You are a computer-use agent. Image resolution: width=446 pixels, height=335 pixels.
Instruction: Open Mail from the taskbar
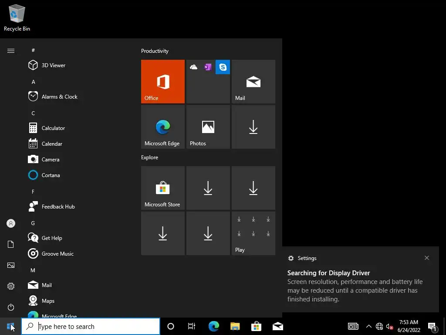click(277, 326)
